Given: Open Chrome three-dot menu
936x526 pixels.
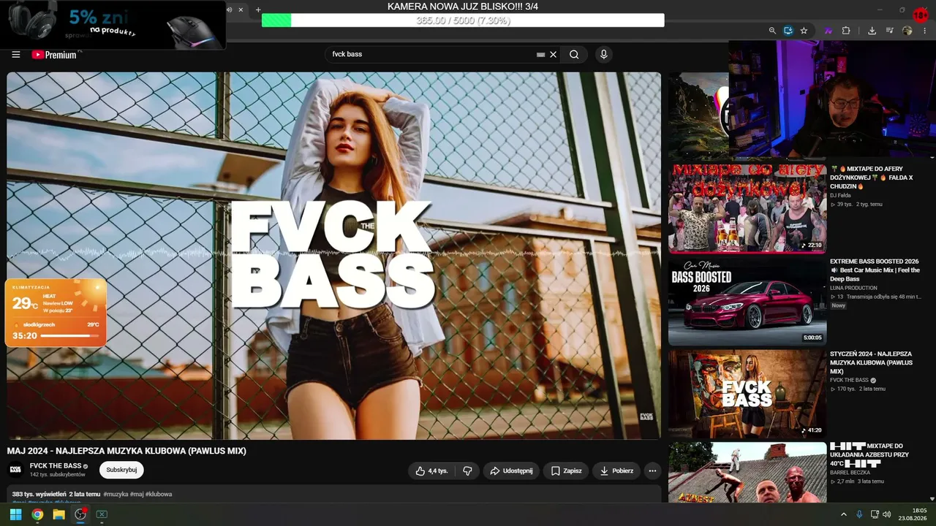Looking at the screenshot, I should 924,31.
